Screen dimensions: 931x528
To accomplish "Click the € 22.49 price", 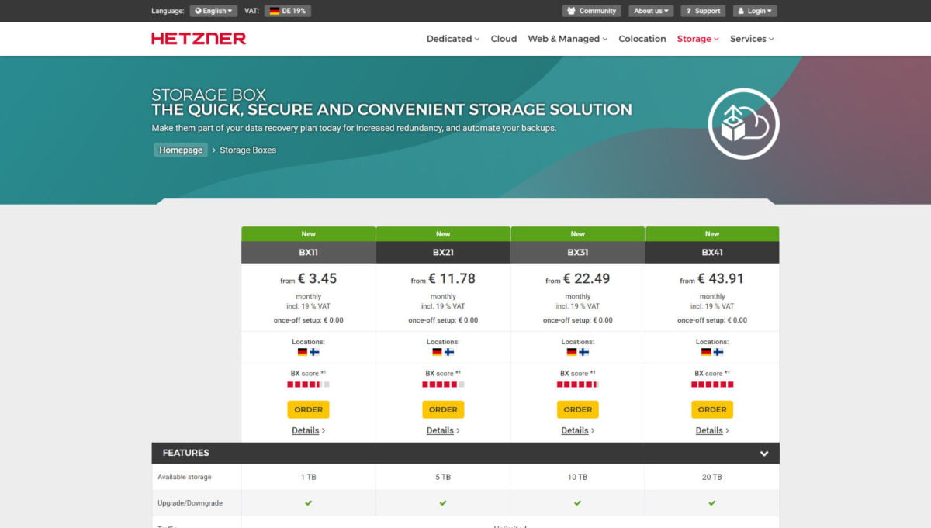I will (x=587, y=278).
